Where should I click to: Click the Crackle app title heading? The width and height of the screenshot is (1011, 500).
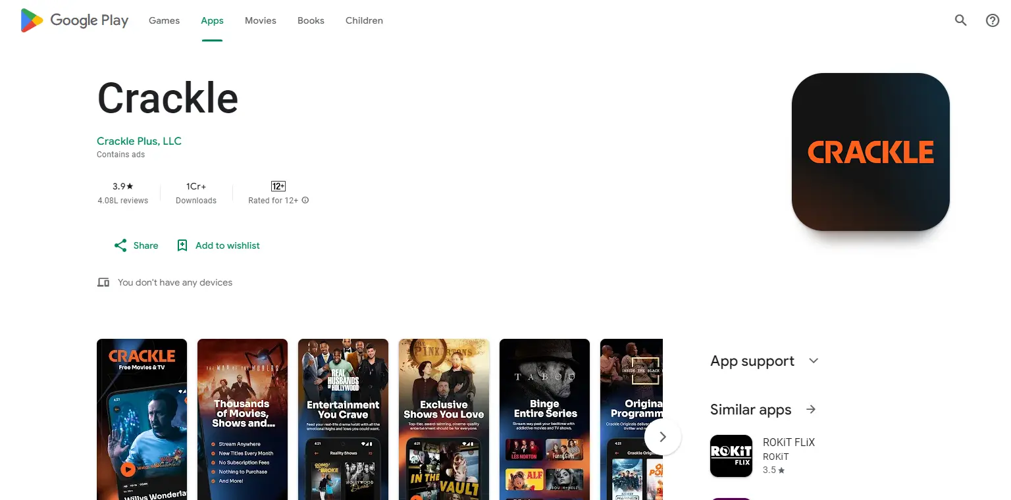pos(168,98)
